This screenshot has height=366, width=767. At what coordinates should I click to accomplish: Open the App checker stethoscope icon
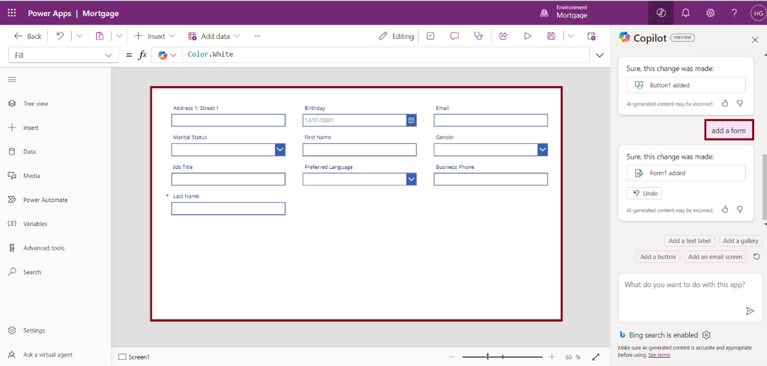pyautogui.click(x=478, y=36)
